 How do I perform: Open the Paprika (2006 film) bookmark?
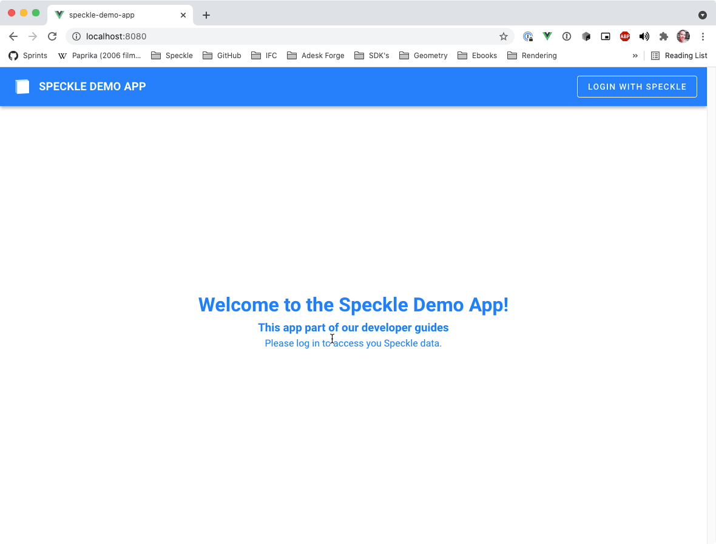(99, 56)
